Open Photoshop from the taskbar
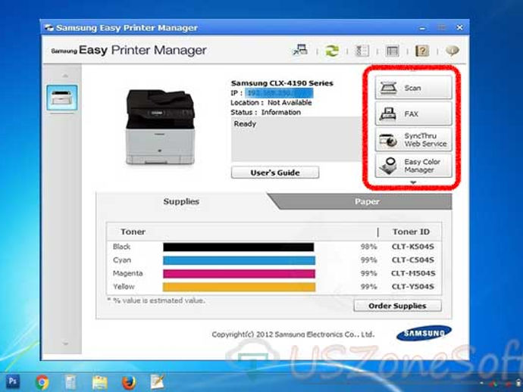Viewport: 523px width, 392px height. pyautogui.click(x=13, y=381)
